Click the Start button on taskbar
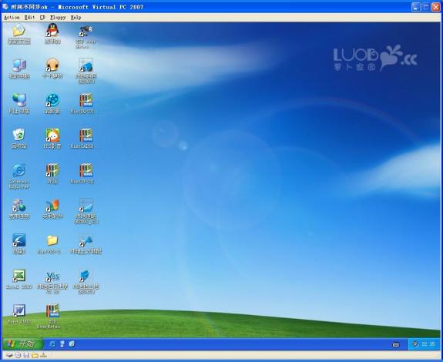The image size is (443, 362). click(x=23, y=344)
